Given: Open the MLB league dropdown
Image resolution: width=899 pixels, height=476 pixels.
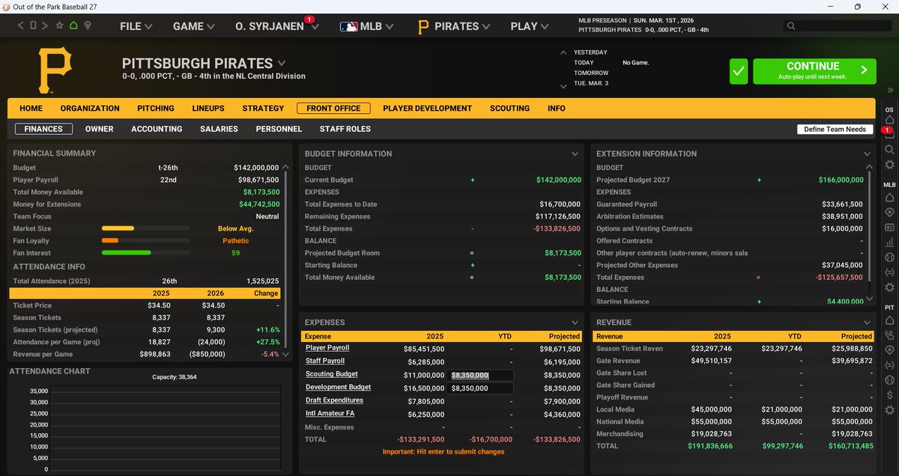Looking at the screenshot, I should 366,26.
